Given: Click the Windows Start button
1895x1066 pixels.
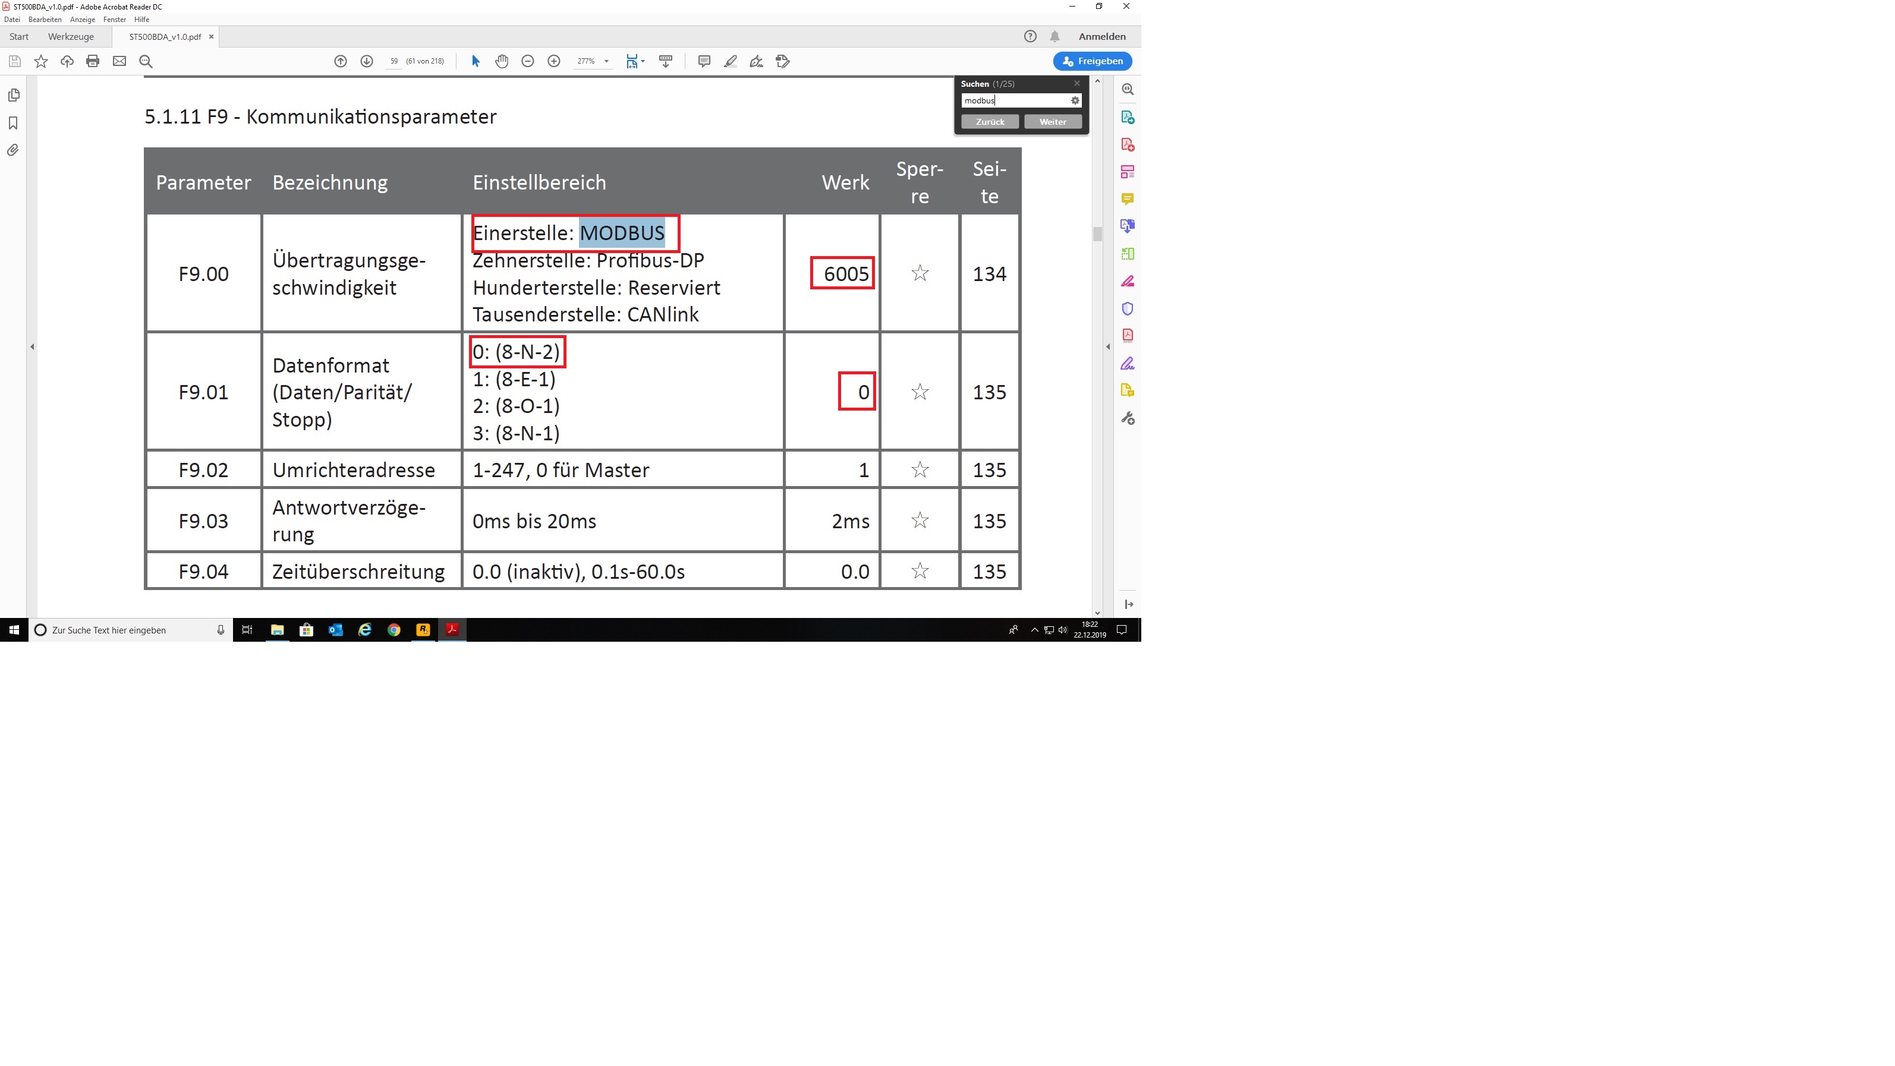Looking at the screenshot, I should click(14, 630).
